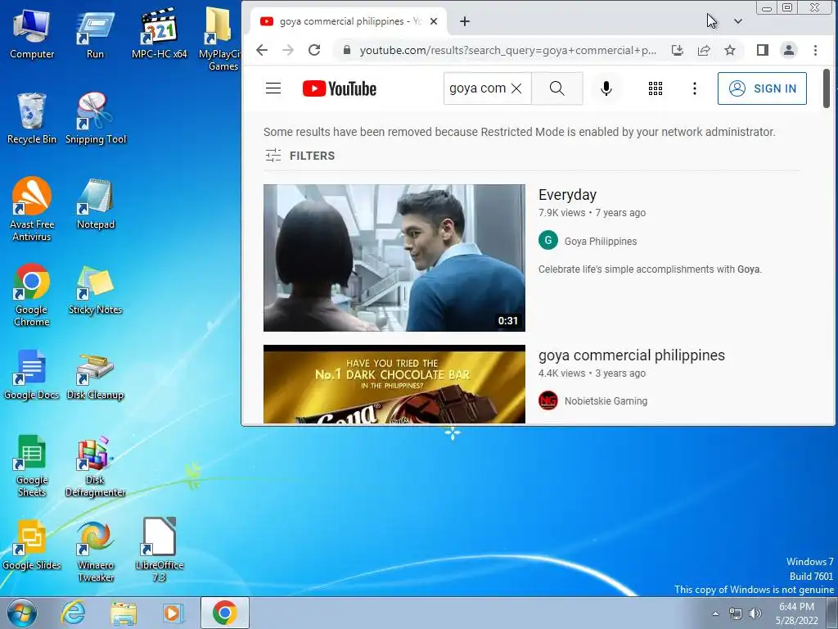This screenshot has width=838, height=629.
Task: Open a new Chrome tab
Action: click(465, 21)
